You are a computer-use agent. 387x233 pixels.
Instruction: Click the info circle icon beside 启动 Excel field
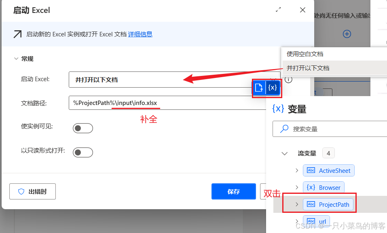288,80
